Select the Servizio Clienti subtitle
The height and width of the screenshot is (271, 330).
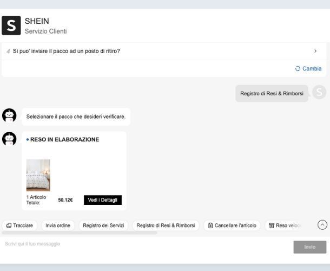click(45, 31)
